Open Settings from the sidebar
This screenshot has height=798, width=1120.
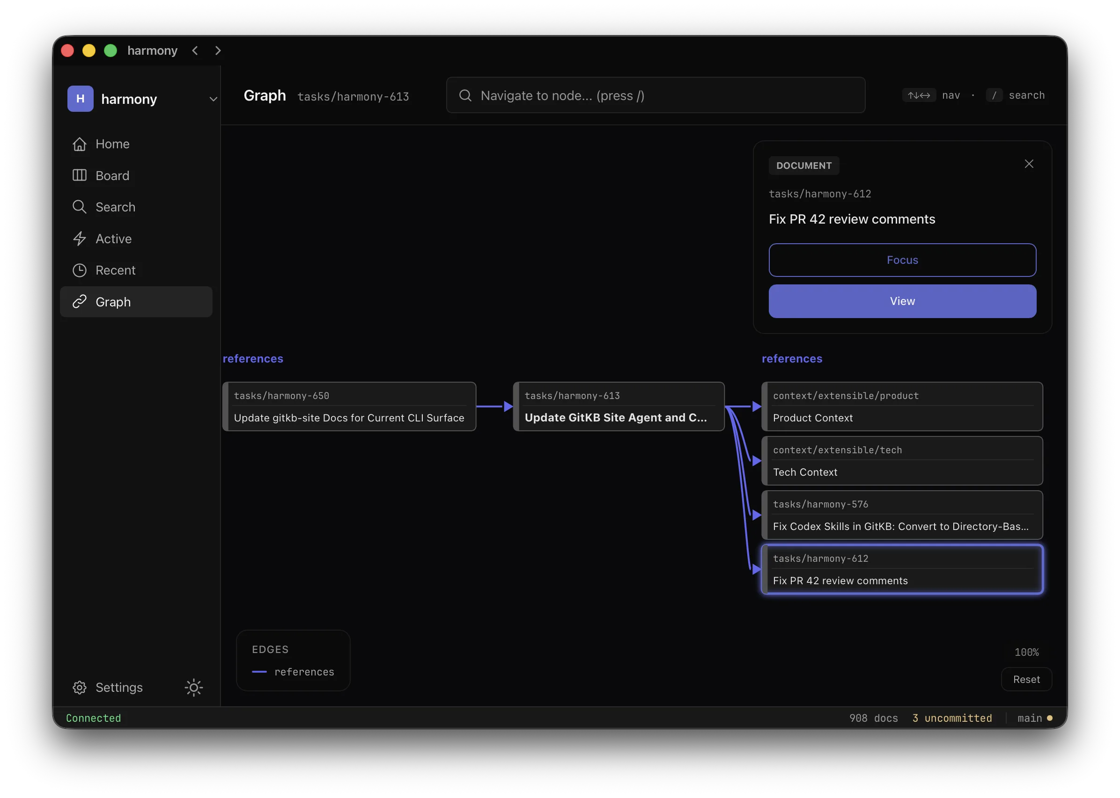[119, 688]
